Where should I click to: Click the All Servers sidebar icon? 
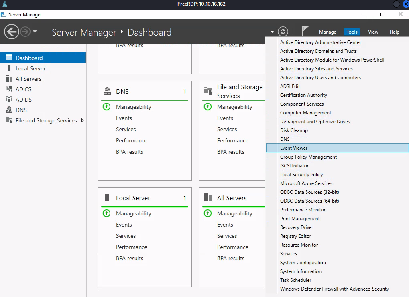point(9,78)
